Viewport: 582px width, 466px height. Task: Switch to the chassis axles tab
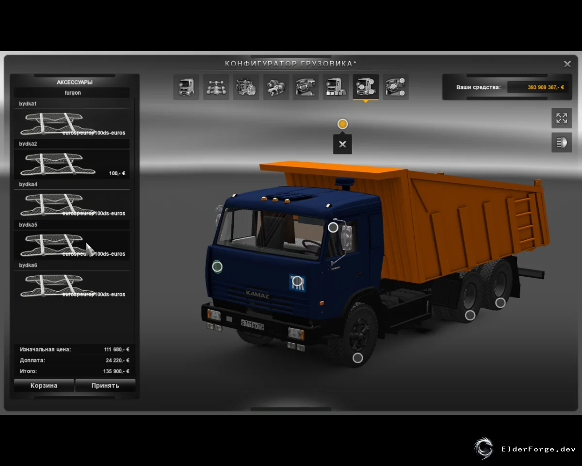click(216, 87)
